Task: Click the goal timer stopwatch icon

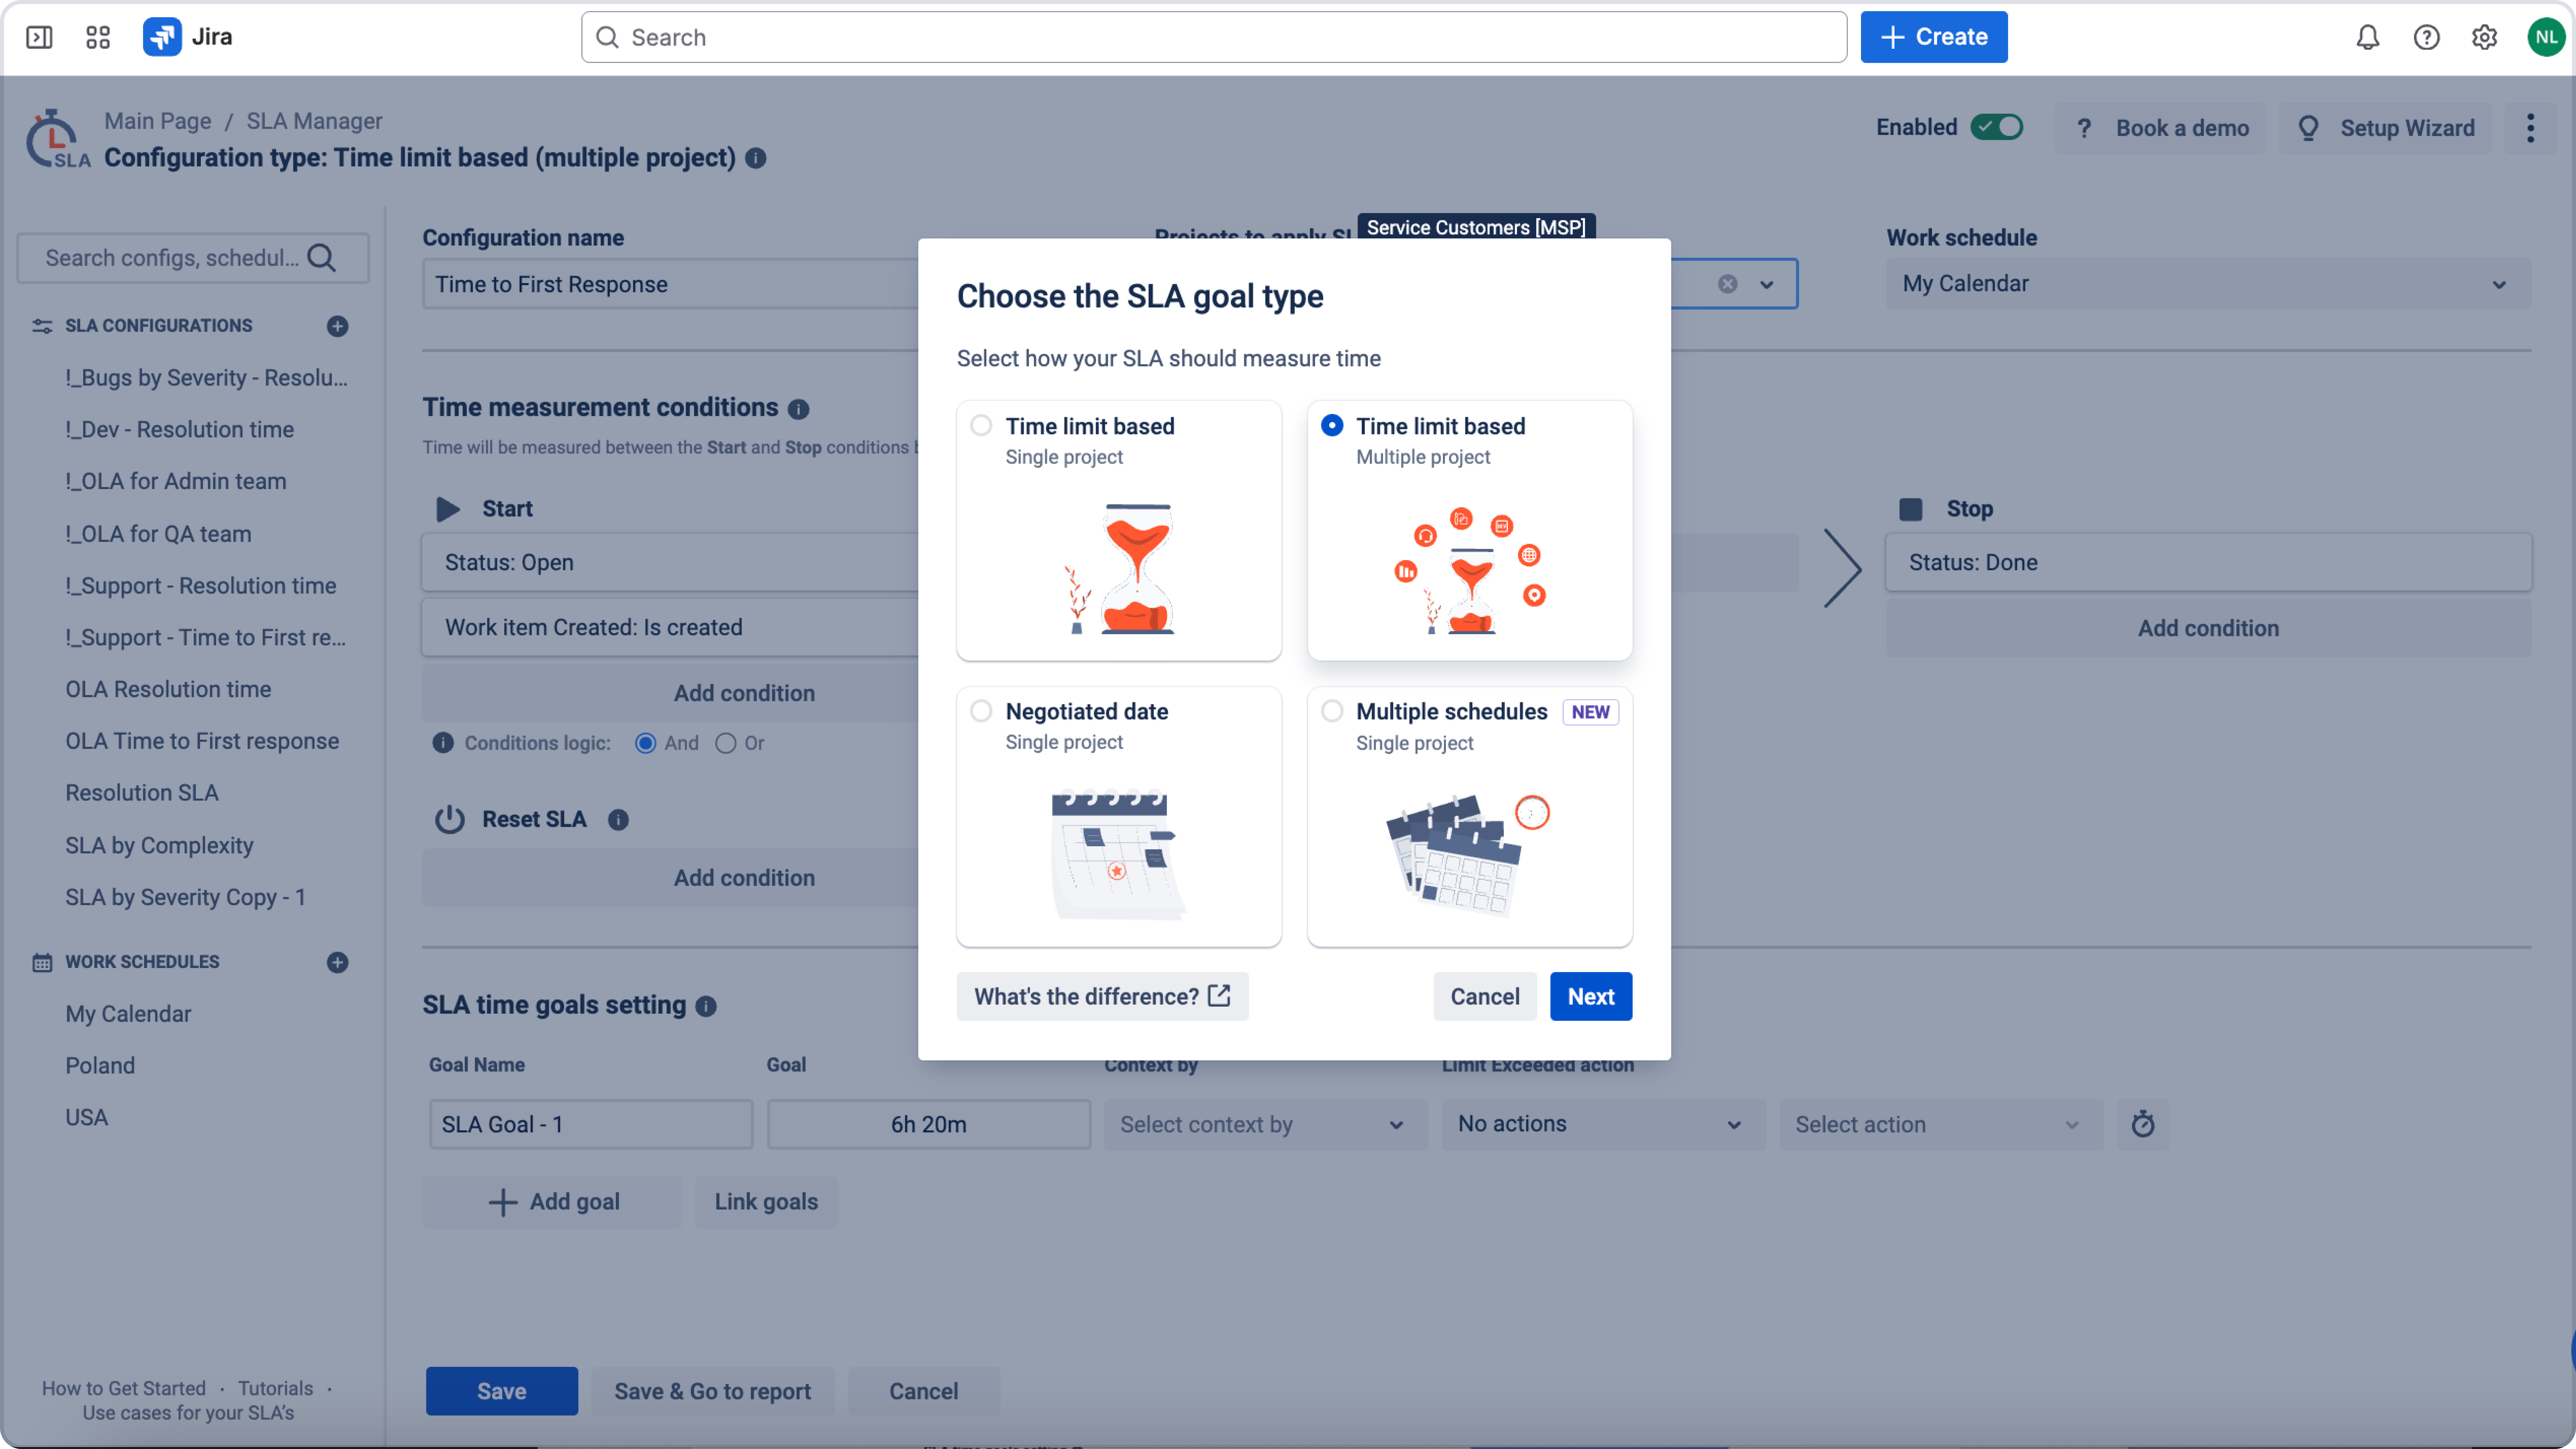Action: point(2142,1124)
